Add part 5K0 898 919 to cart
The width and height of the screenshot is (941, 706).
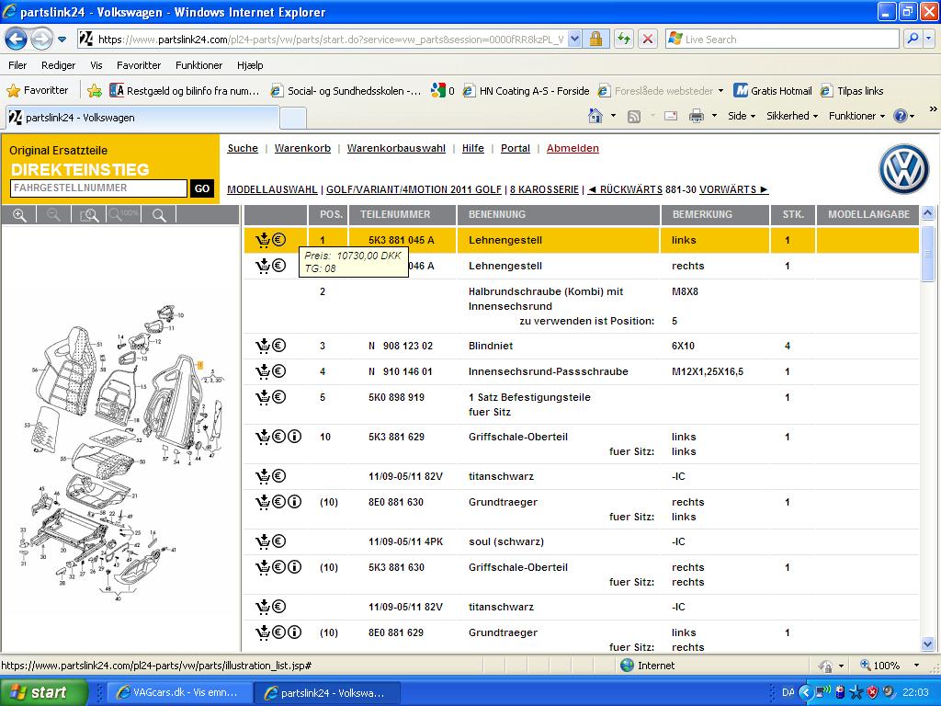(x=264, y=397)
